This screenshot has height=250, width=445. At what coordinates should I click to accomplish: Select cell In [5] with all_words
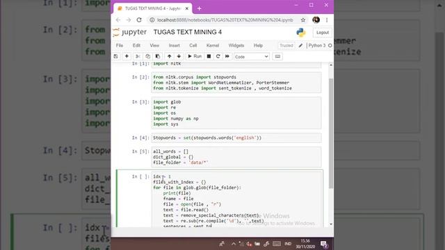pyautogui.click(x=236, y=157)
